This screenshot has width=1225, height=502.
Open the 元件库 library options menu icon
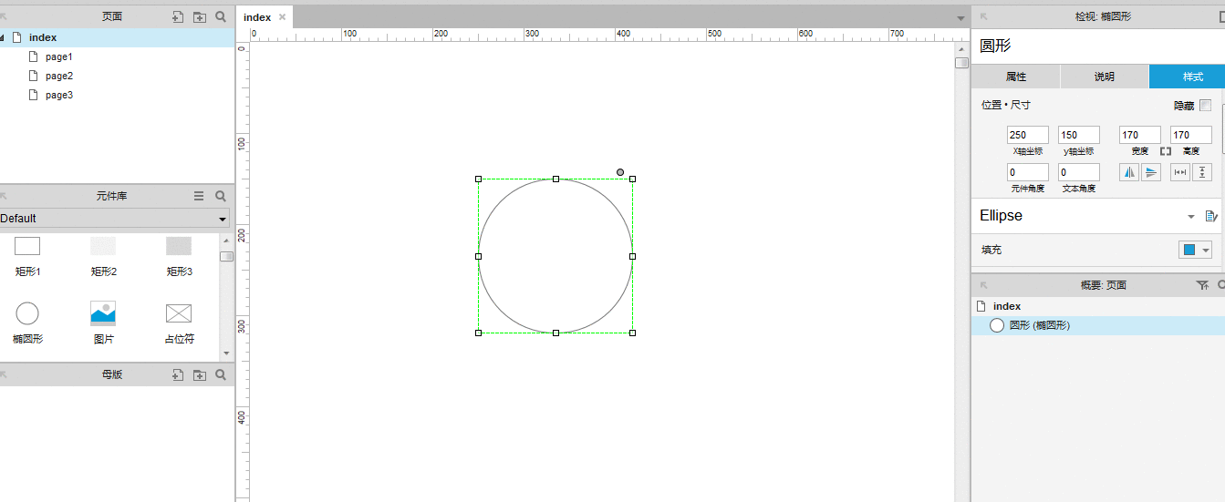tap(199, 196)
